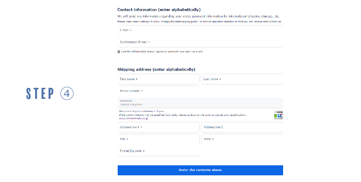The width and height of the screenshot is (361, 182).
Task: Click into the Last name field
Action: click(242, 79)
